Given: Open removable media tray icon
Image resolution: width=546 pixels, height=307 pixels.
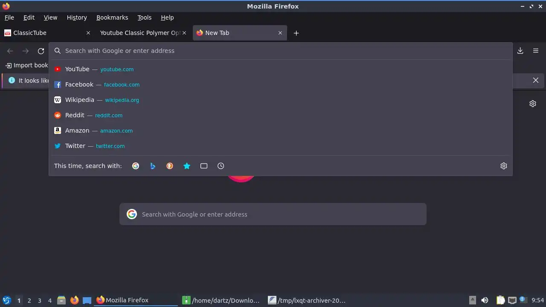Looking at the screenshot, I should tap(473, 300).
